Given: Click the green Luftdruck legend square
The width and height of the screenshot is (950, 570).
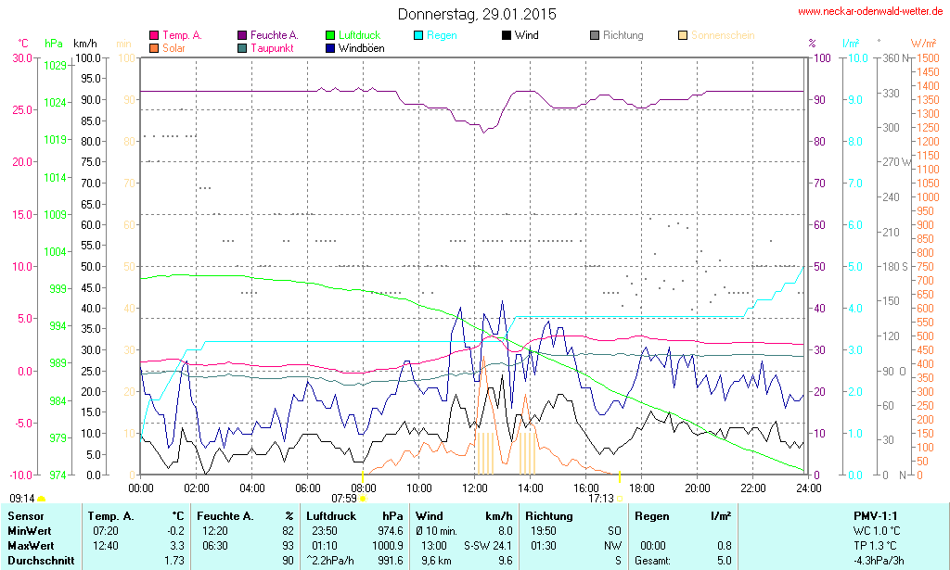Looking at the screenshot, I should coord(330,36).
